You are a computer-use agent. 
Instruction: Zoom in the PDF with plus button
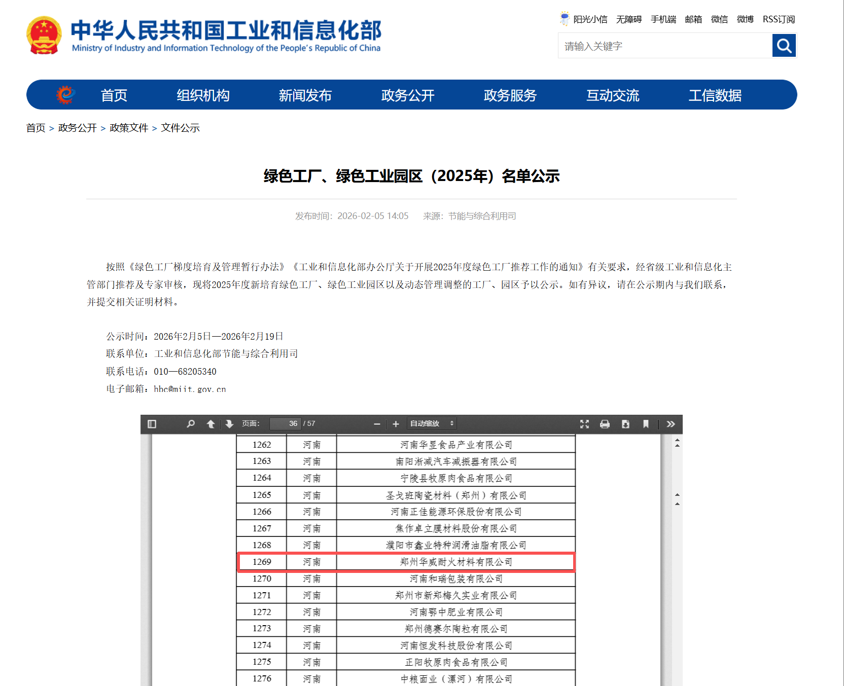(396, 424)
